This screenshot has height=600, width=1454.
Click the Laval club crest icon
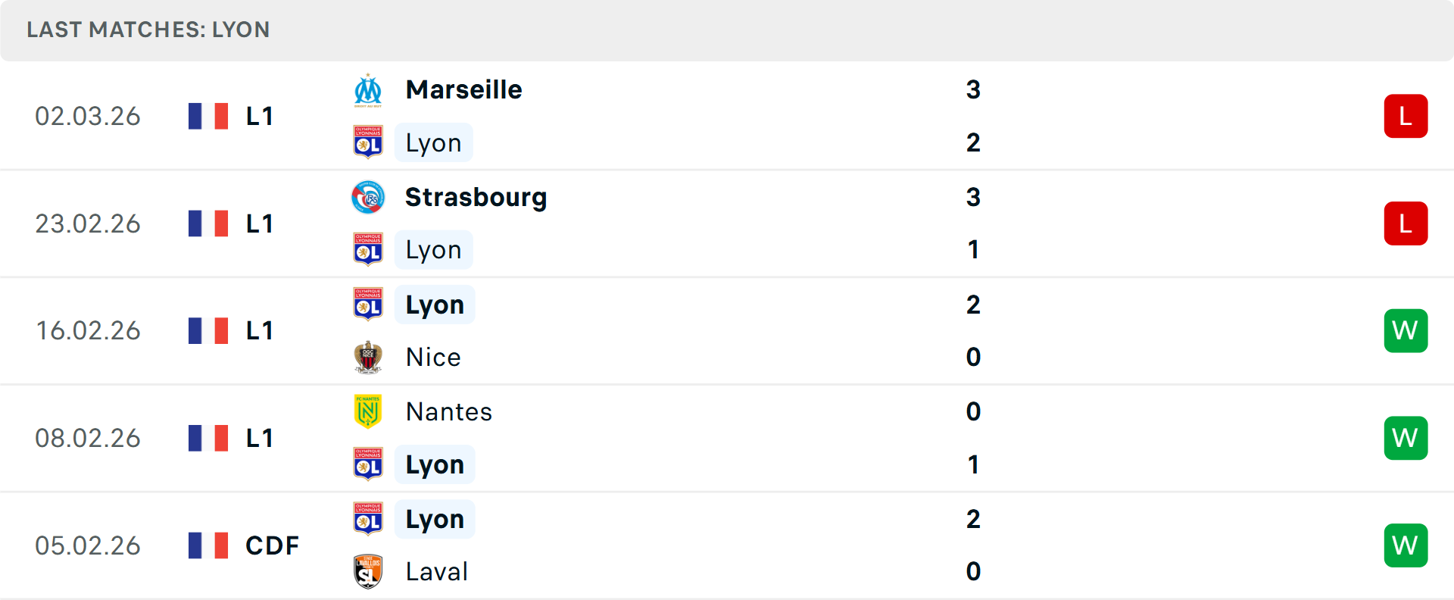(x=368, y=571)
